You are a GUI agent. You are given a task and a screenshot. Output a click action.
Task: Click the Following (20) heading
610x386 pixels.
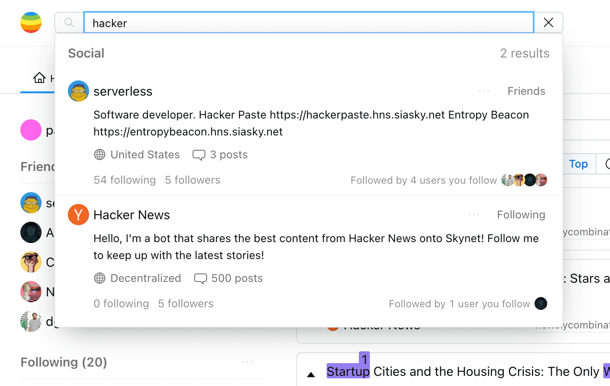64,362
